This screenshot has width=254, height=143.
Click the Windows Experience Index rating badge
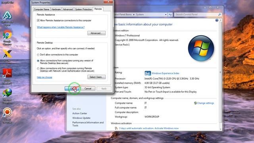[148, 73]
